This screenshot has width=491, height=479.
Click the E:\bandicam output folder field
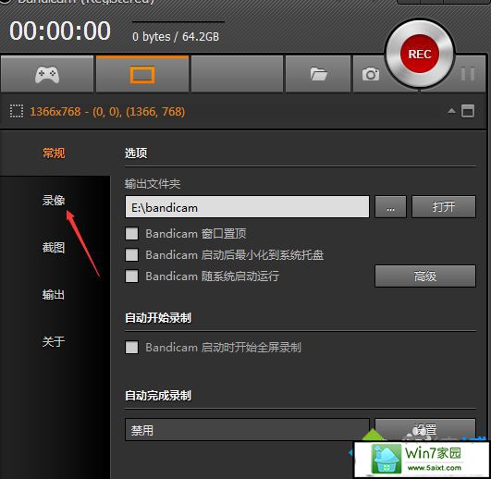247,207
